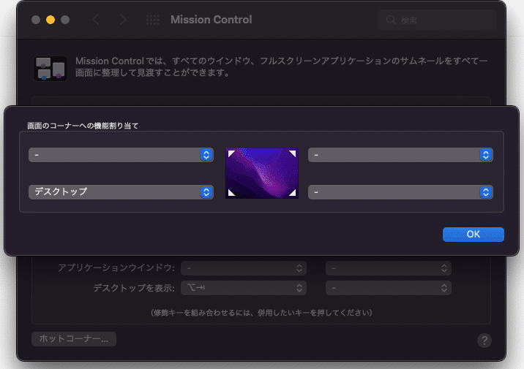Open the bottom-left デスクトップ corner dropdown
The height and width of the screenshot is (369, 524).
[x=121, y=192]
